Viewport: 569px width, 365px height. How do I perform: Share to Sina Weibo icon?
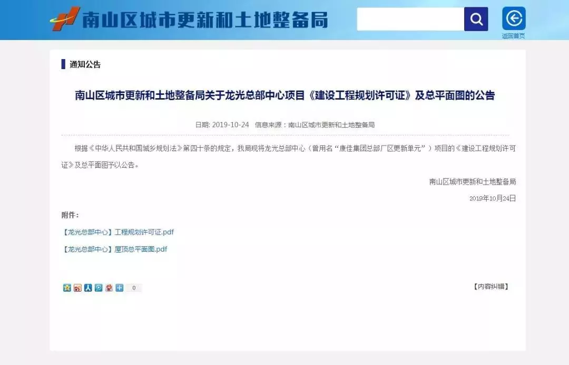click(77, 288)
